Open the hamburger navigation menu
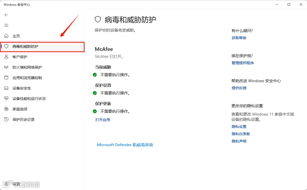307x190 pixels. pos(6,25)
